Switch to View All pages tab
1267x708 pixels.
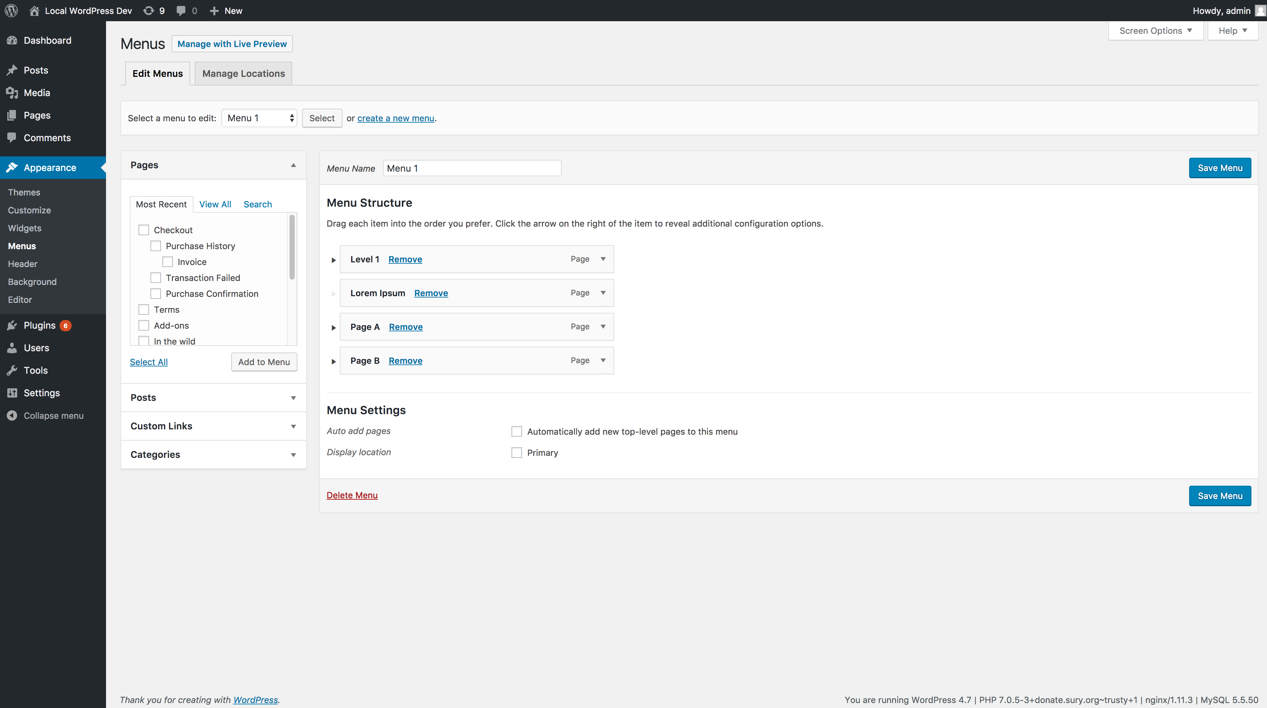point(215,204)
